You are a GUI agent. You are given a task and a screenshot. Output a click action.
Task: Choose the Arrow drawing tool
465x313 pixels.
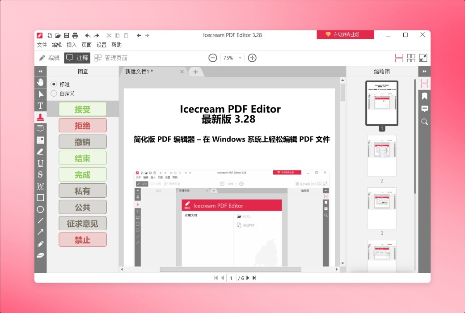(40, 232)
